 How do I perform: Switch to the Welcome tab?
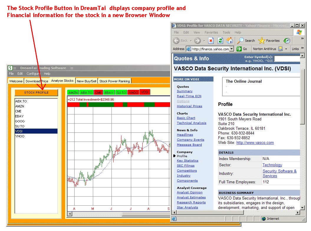point(16,81)
